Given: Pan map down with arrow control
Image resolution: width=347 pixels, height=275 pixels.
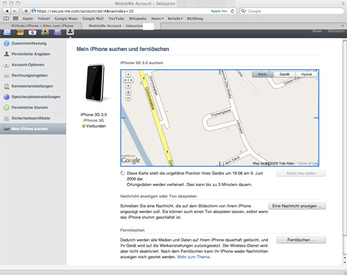Looking at the screenshot, I should (x=128, y=86).
